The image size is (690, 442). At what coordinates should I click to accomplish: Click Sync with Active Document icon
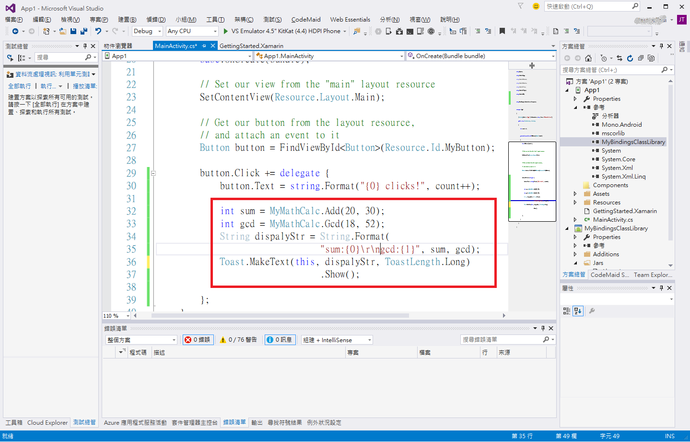(x=620, y=58)
